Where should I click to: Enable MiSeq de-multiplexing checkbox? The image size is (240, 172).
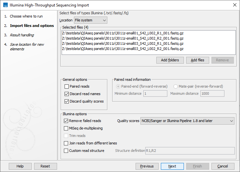66,128
